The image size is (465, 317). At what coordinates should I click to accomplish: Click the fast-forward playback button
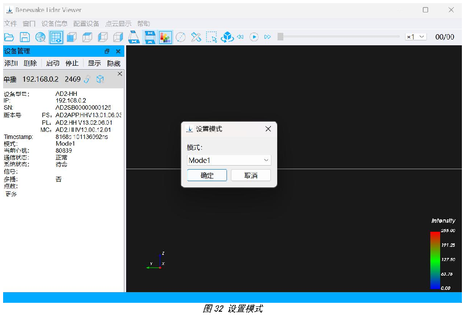267,37
